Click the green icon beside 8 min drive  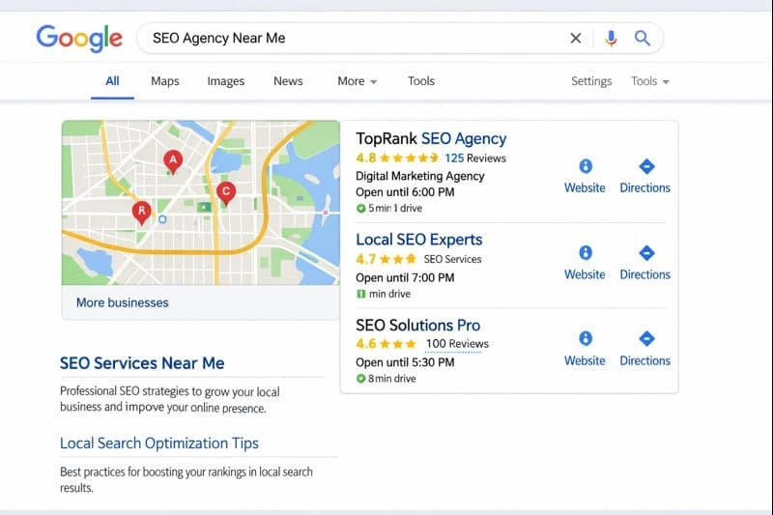point(360,379)
